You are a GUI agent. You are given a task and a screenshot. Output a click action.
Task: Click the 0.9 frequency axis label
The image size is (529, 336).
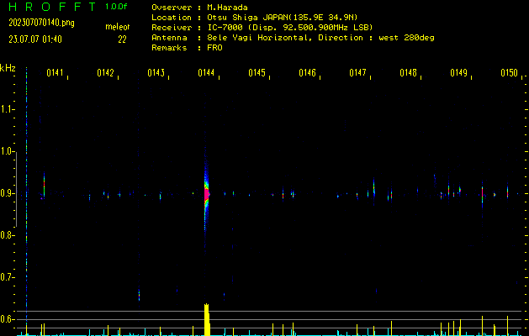8,193
